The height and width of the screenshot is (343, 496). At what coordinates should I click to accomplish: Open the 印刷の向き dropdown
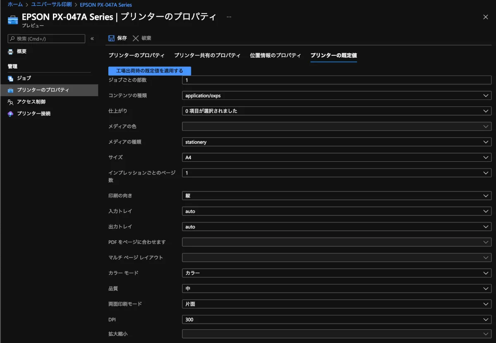point(336,196)
